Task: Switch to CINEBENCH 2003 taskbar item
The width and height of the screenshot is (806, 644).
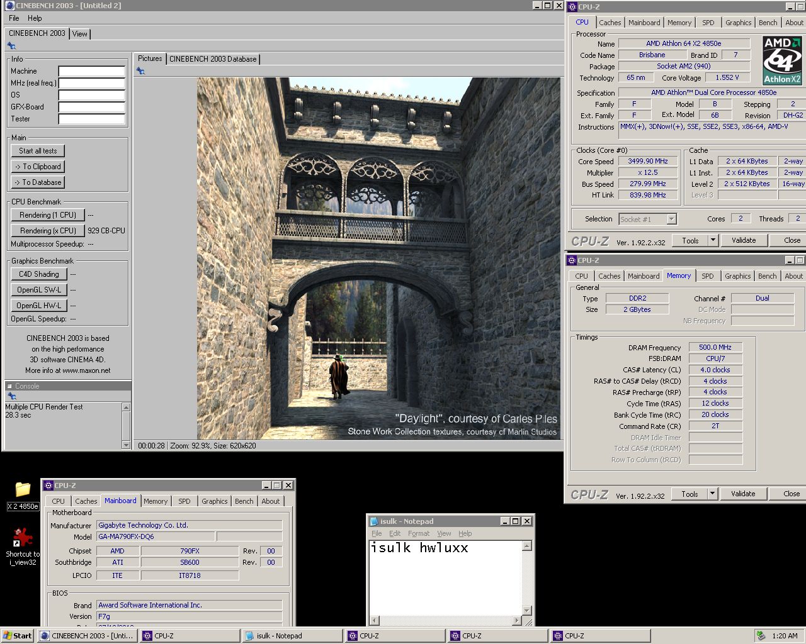Action: pyautogui.click(x=87, y=636)
